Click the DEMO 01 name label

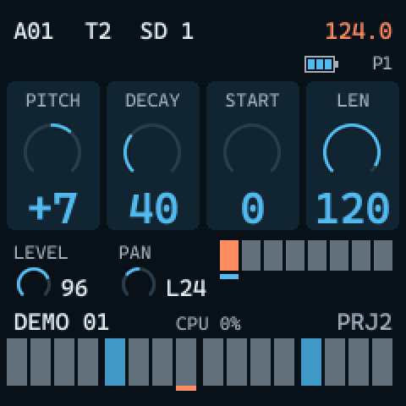62,321
